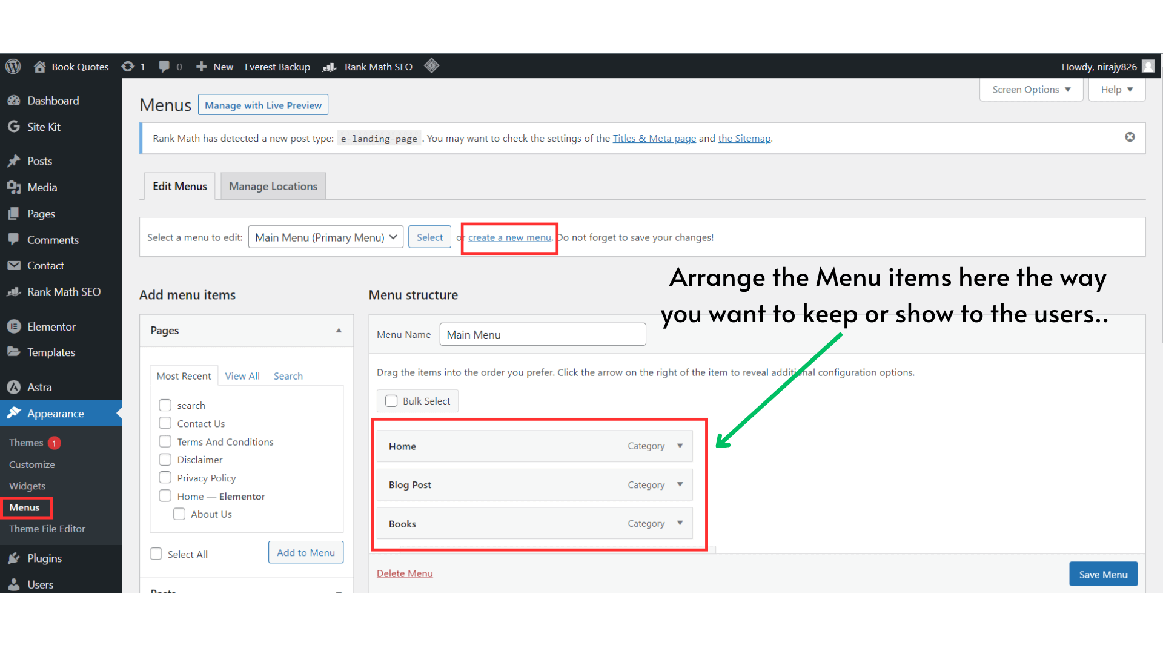Open the menu selection dropdown
The image size is (1163, 654).
[x=325, y=237]
